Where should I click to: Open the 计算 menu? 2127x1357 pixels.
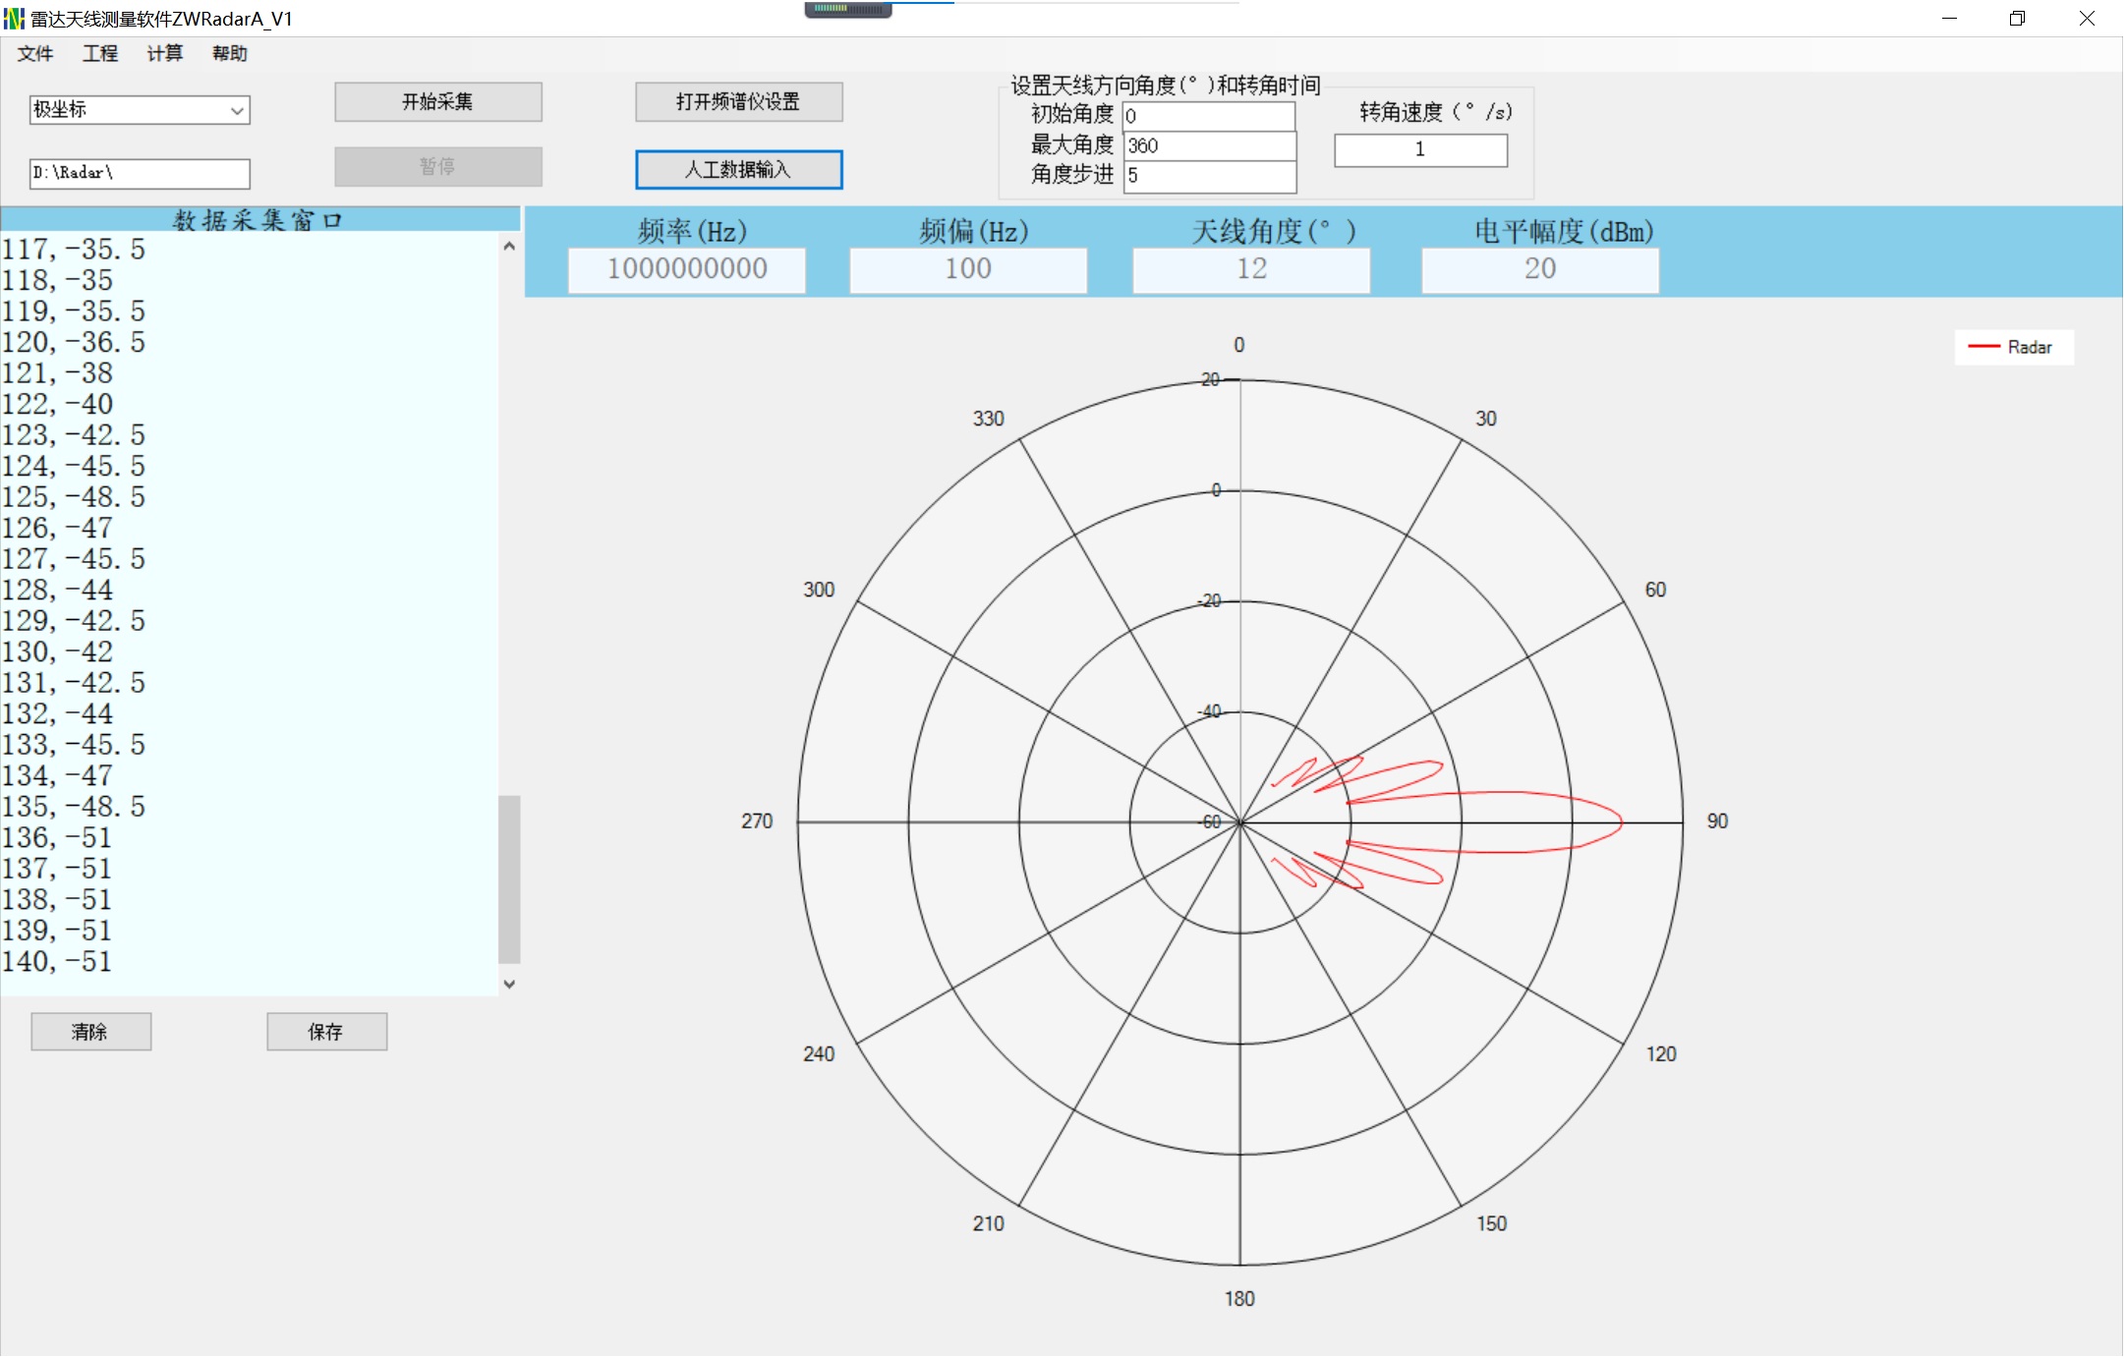coord(165,54)
